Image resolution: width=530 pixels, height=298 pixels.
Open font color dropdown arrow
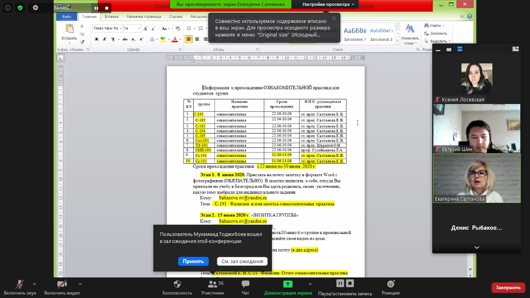click(180, 39)
